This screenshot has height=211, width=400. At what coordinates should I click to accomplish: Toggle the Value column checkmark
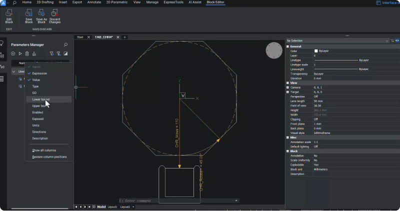tap(36, 80)
